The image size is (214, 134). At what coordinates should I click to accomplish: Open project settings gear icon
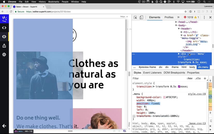[4, 55]
